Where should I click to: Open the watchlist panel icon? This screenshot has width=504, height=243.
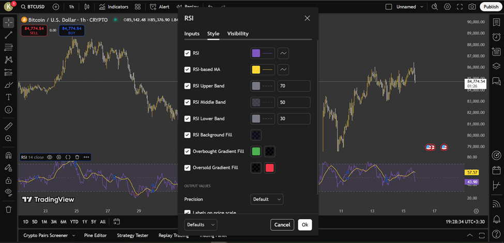[x=496, y=23]
